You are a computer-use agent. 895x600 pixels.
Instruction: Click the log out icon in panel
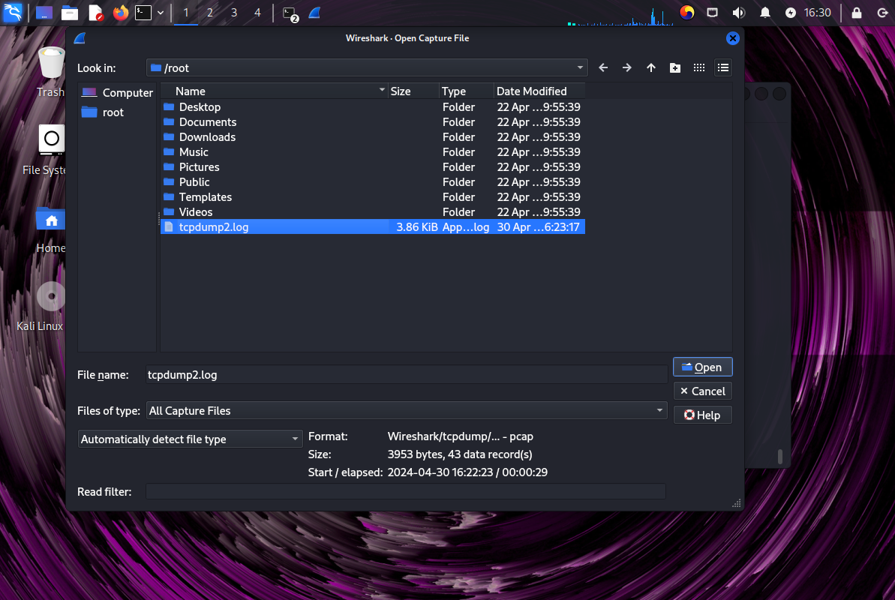click(882, 13)
